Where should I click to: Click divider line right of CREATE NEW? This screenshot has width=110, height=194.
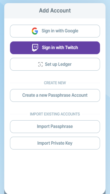(84, 83)
